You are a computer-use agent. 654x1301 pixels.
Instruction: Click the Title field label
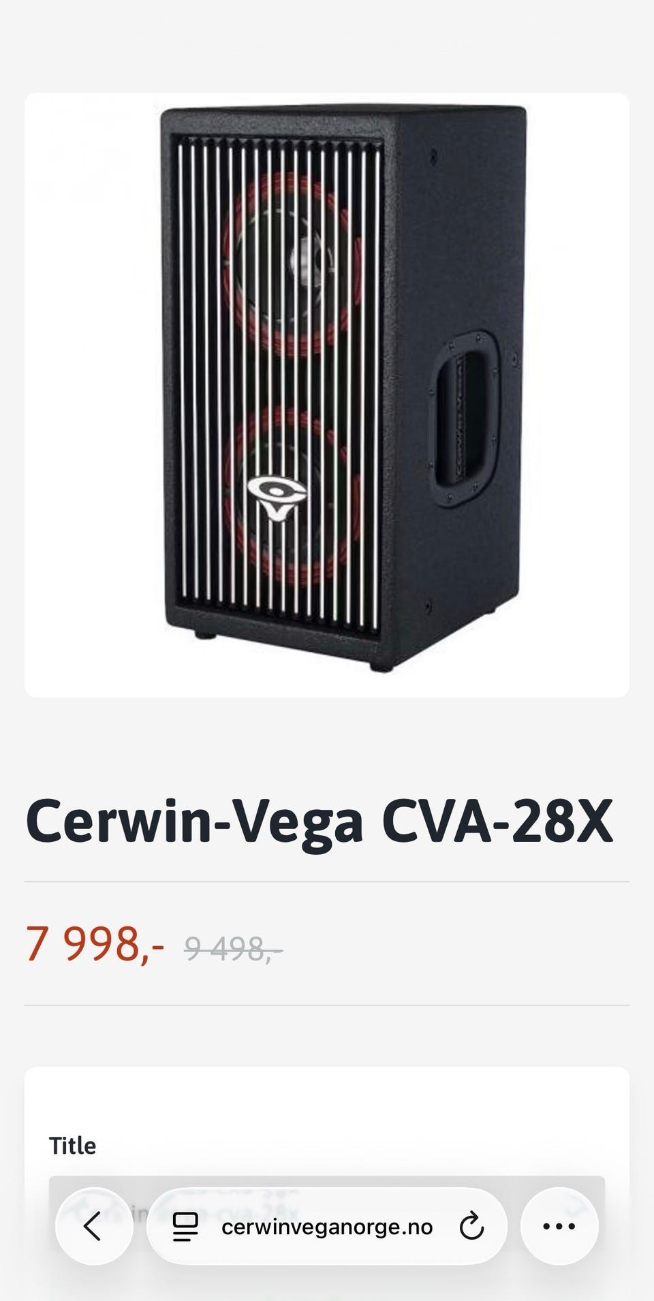point(72,1146)
